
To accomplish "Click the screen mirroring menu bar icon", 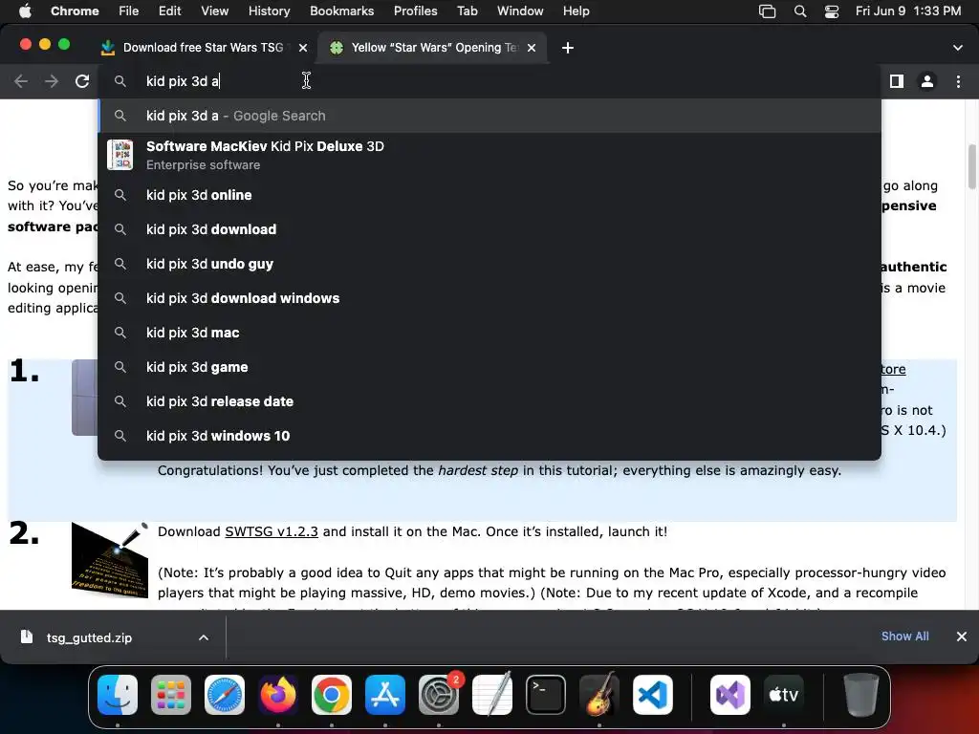I will [x=767, y=11].
